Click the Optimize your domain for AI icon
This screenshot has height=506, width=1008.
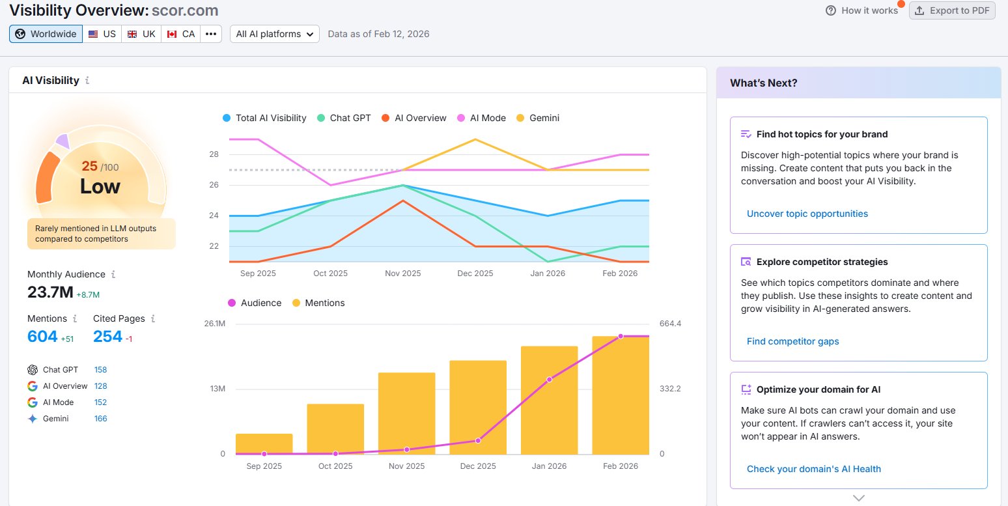(746, 389)
